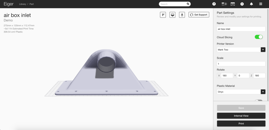Screen dimensions: 269x130
Task: Open the print queue icon with badge 3
Action: click(224, 4)
